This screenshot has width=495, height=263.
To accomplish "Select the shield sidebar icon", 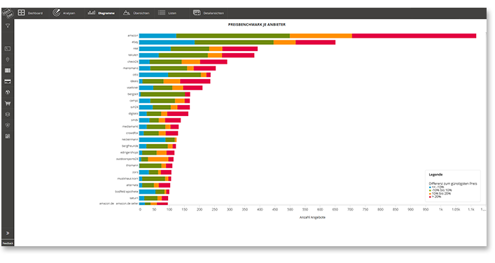I will [x=8, y=125].
